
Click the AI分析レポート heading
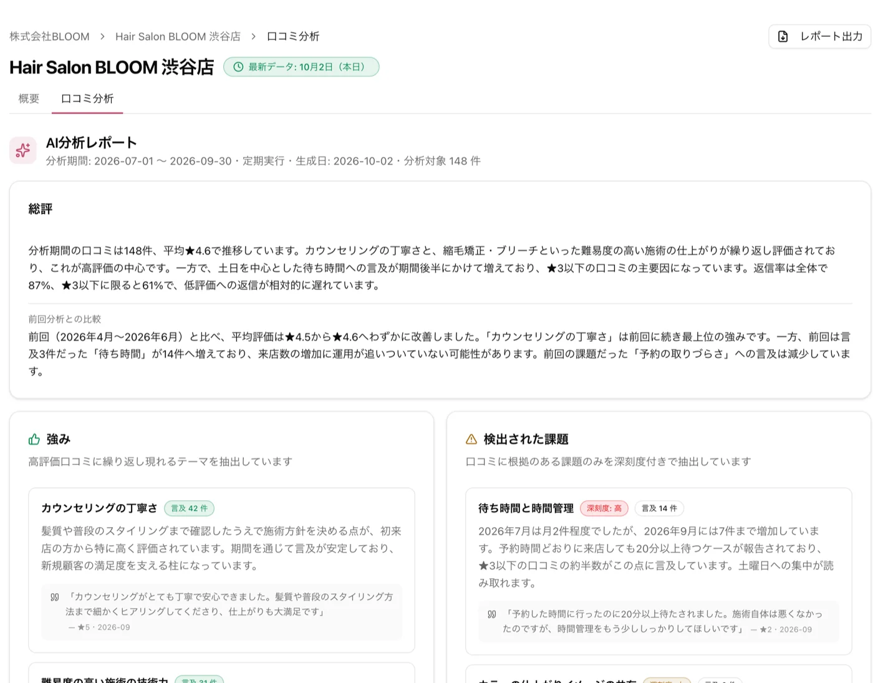pos(92,143)
